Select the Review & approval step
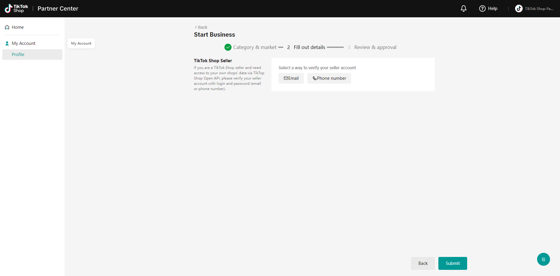Viewport: 560px width, 276px height. 375,47
